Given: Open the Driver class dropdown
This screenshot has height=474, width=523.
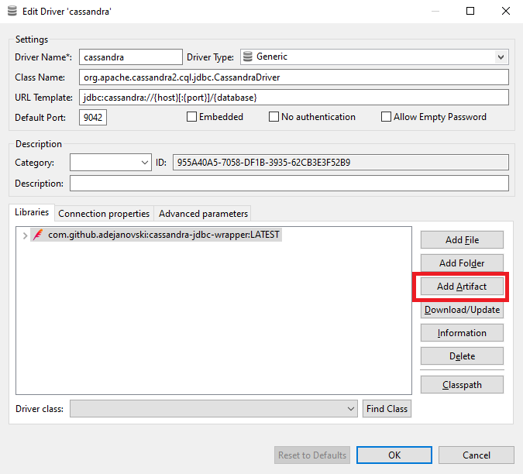Looking at the screenshot, I should coord(214,409).
